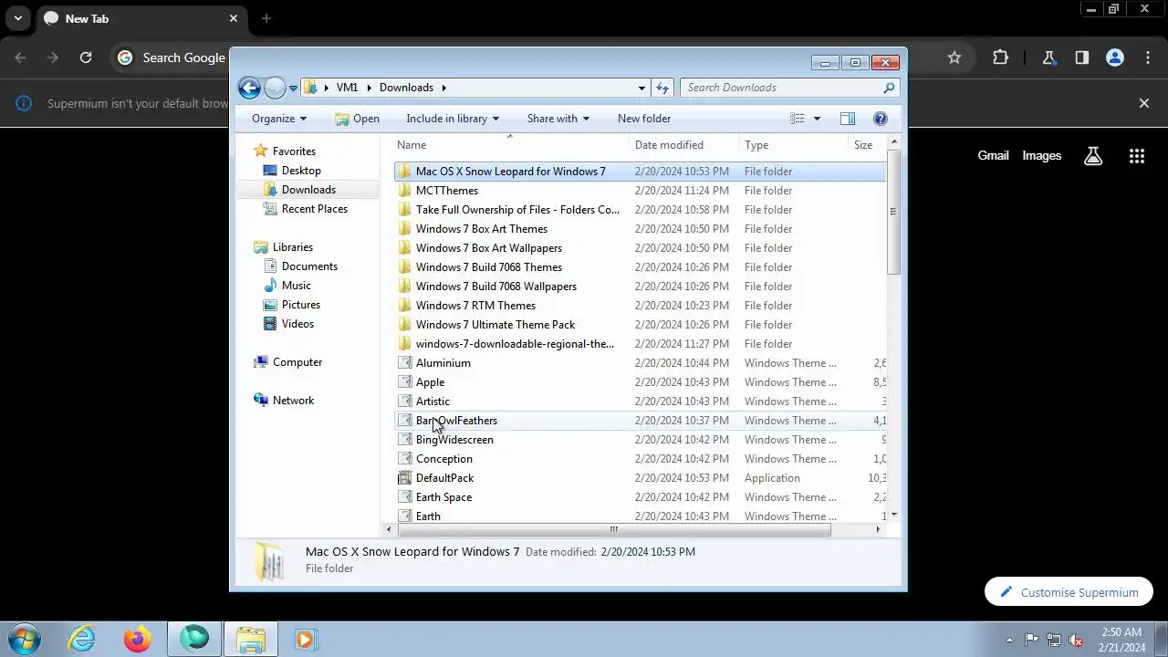Screen dimensions: 1168x657
Task: Open the Windows Start button
Action: (24, 639)
